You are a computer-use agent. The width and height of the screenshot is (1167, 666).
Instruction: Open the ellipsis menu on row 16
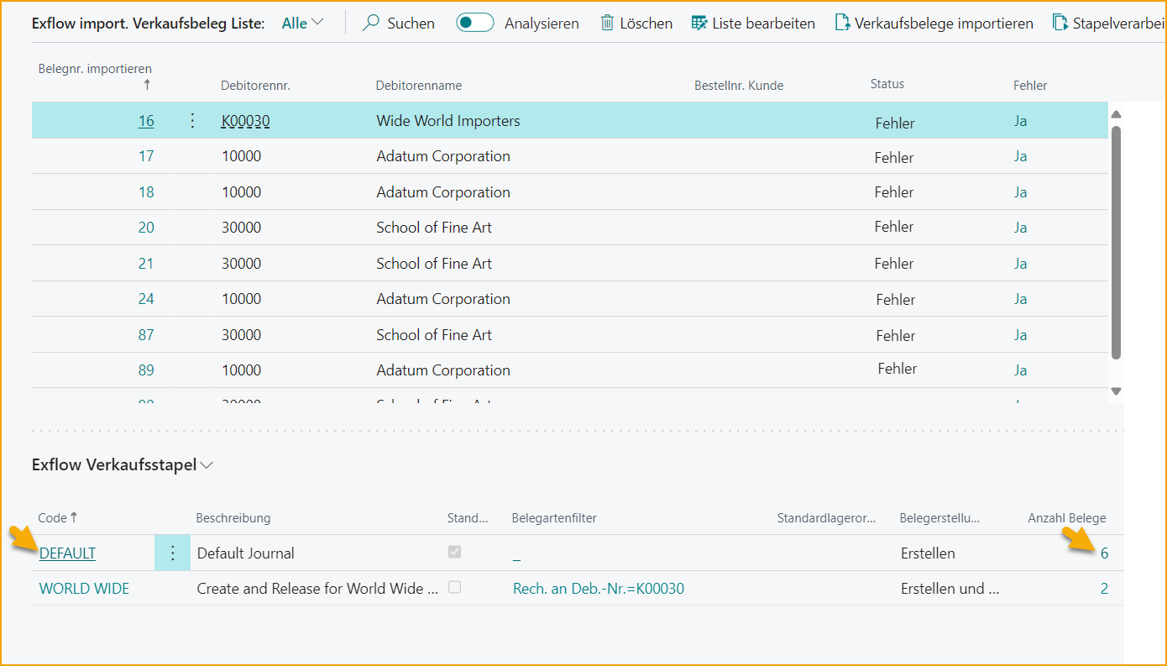[192, 120]
